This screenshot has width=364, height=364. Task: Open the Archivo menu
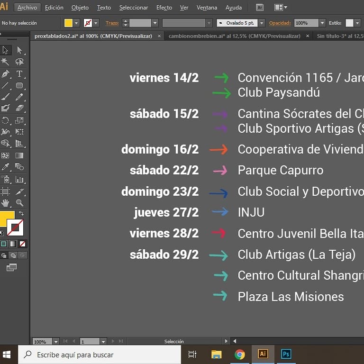pos(27,8)
